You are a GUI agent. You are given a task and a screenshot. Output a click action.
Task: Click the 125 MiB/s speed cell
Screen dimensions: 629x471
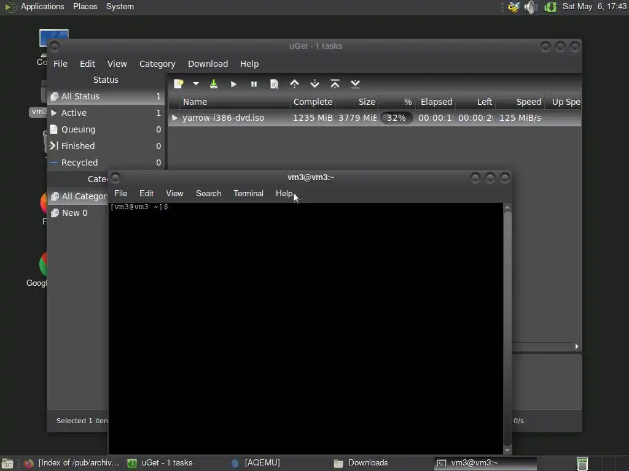520,118
